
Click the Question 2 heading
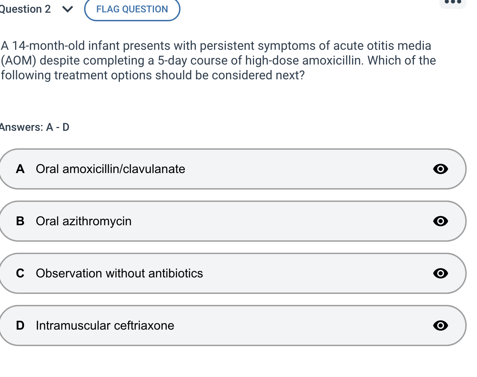[25, 9]
